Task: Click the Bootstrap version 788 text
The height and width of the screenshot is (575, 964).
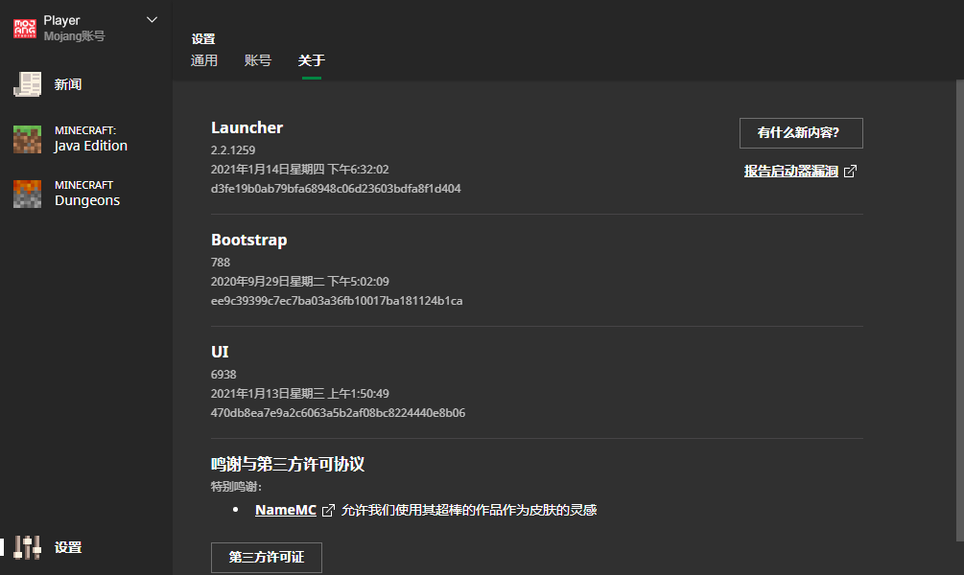Action: 220,263
